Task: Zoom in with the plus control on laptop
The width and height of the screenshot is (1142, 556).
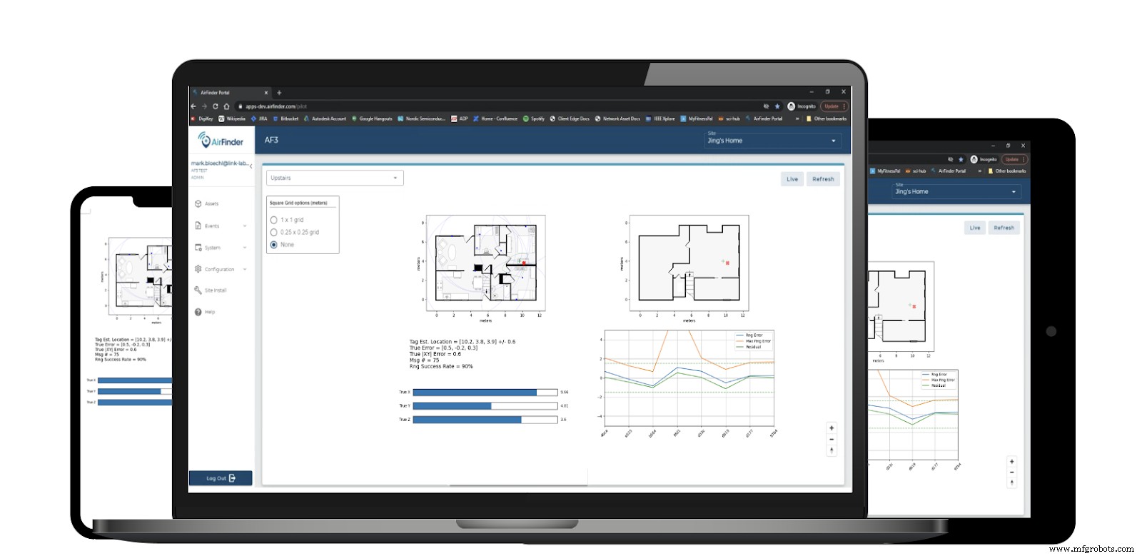Action: pyautogui.click(x=832, y=428)
